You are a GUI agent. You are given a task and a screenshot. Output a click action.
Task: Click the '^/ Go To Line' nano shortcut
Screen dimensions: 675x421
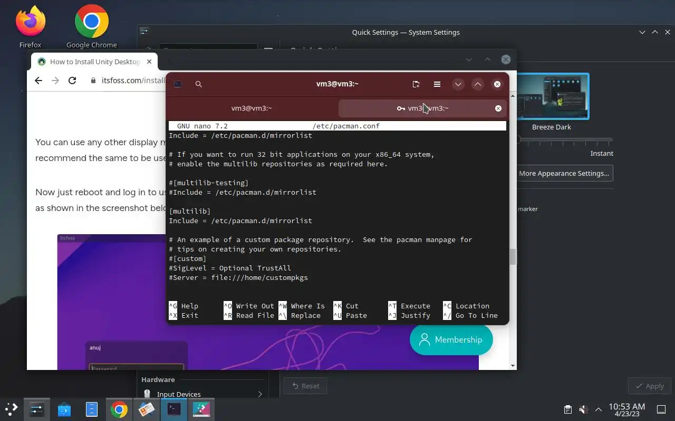coord(470,315)
